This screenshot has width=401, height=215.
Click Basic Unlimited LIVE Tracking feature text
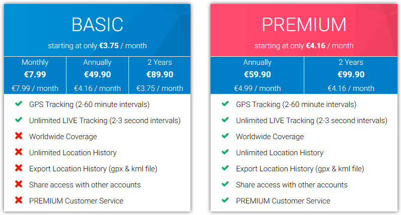[x=105, y=121]
